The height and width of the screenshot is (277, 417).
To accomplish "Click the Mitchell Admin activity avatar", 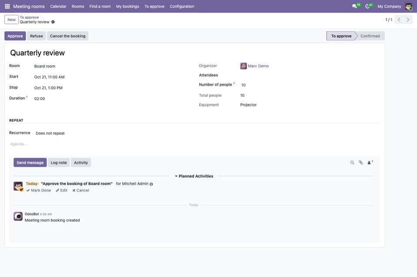I will coord(18,186).
